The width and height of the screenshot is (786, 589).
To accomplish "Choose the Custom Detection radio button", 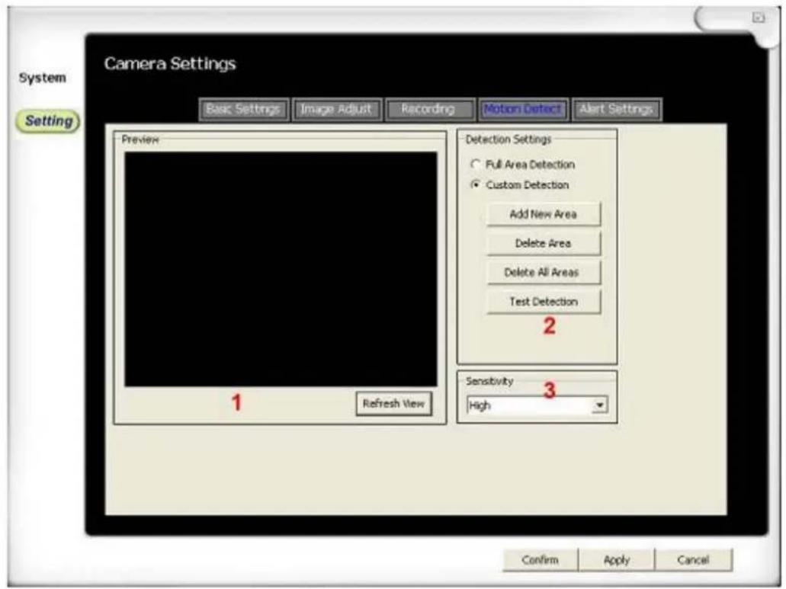I will coord(476,184).
